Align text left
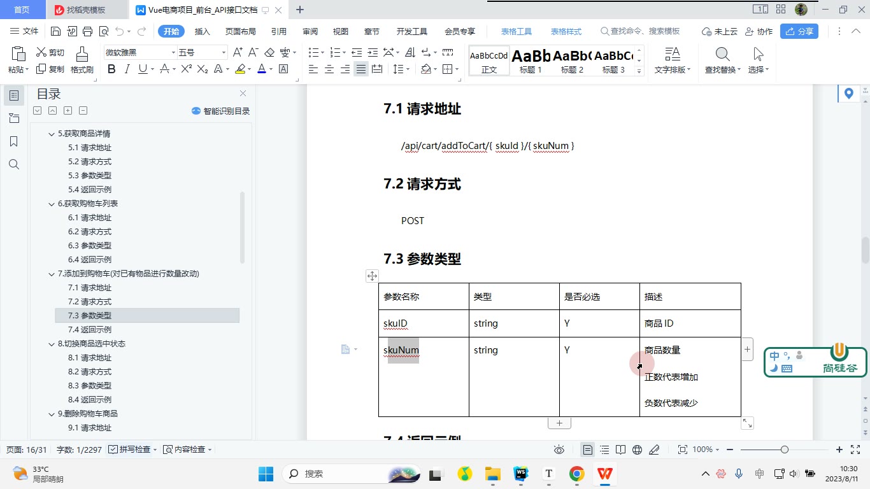This screenshot has height=489, width=870. coord(313,69)
